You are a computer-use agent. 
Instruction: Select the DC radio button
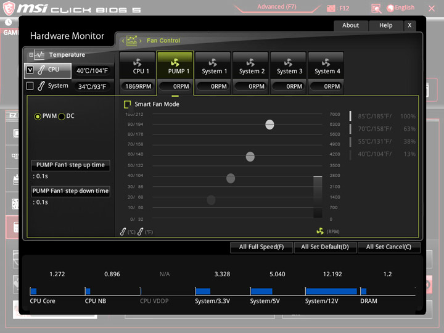(62, 117)
